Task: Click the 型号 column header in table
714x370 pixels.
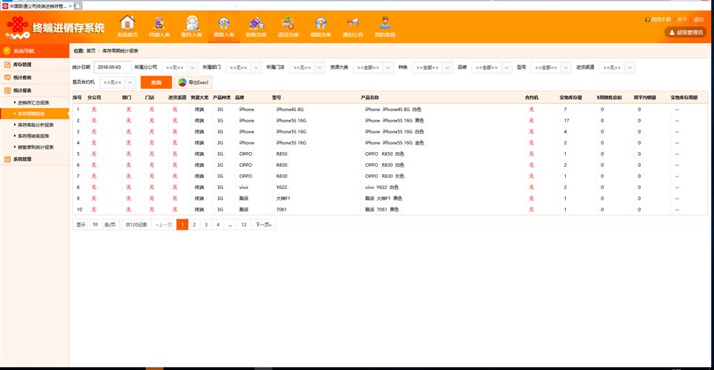Action: click(x=276, y=98)
